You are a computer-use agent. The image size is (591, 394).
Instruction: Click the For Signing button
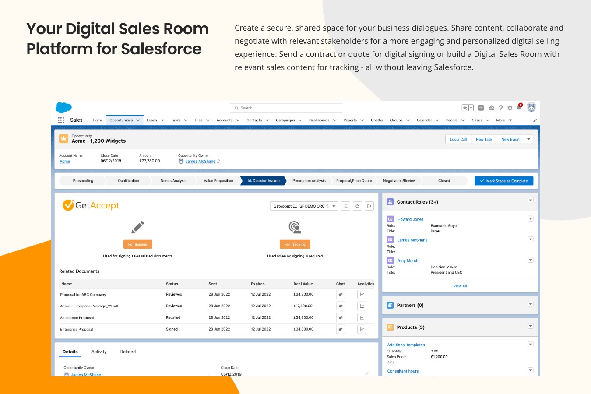137,244
